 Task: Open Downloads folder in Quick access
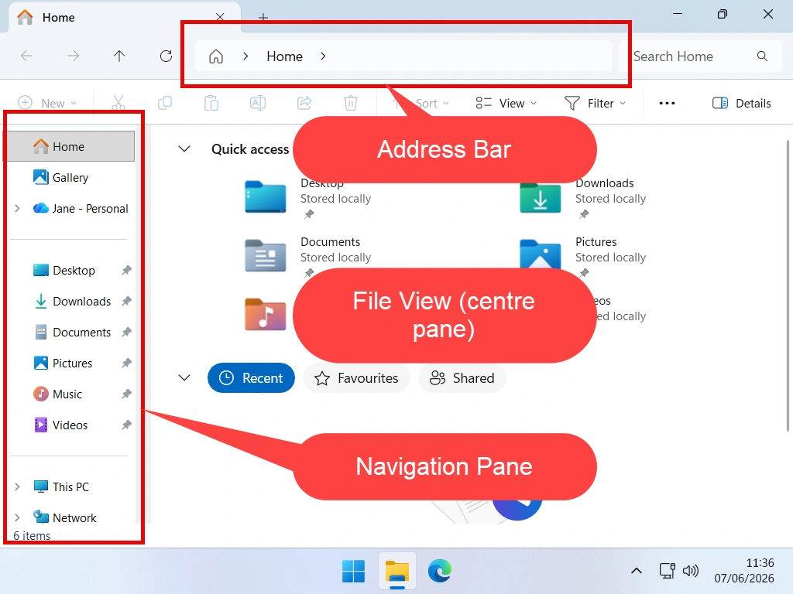[540, 197]
